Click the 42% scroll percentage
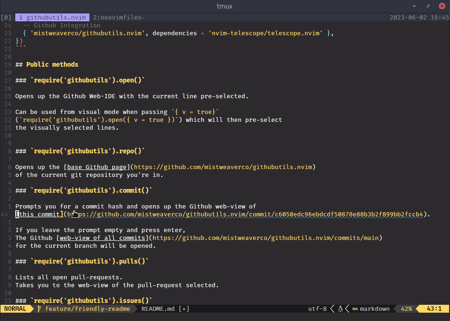The image size is (450, 321). [x=406, y=308]
